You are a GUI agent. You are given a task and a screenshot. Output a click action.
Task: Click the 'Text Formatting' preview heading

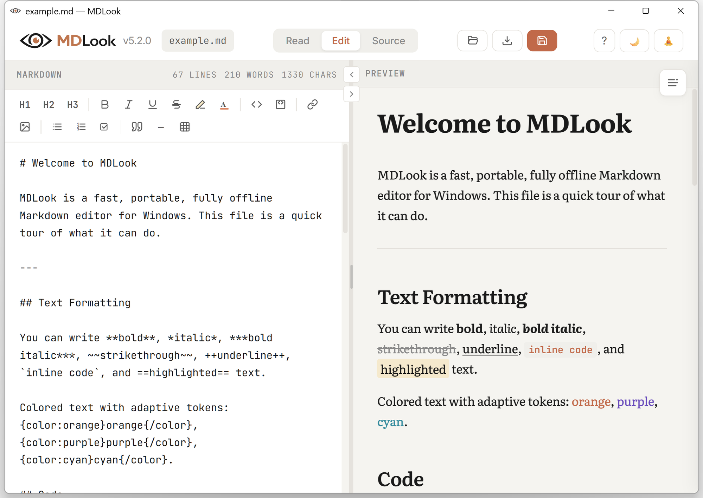tap(452, 297)
